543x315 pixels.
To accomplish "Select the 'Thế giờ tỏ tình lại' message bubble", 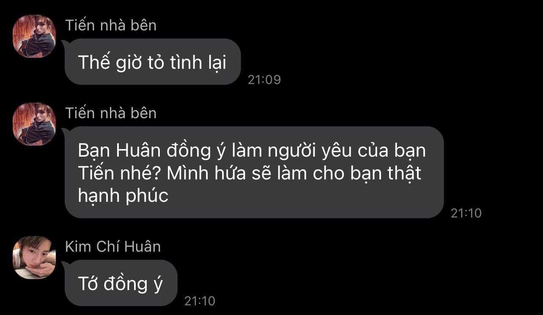I will tap(153, 62).
